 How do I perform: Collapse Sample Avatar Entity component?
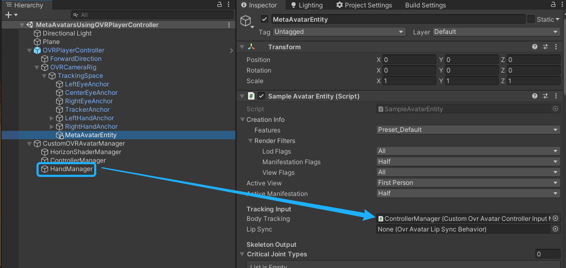coord(242,96)
